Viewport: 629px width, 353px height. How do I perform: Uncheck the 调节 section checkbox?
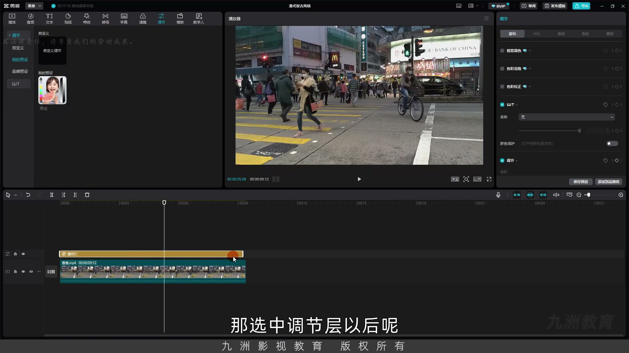[502, 160]
